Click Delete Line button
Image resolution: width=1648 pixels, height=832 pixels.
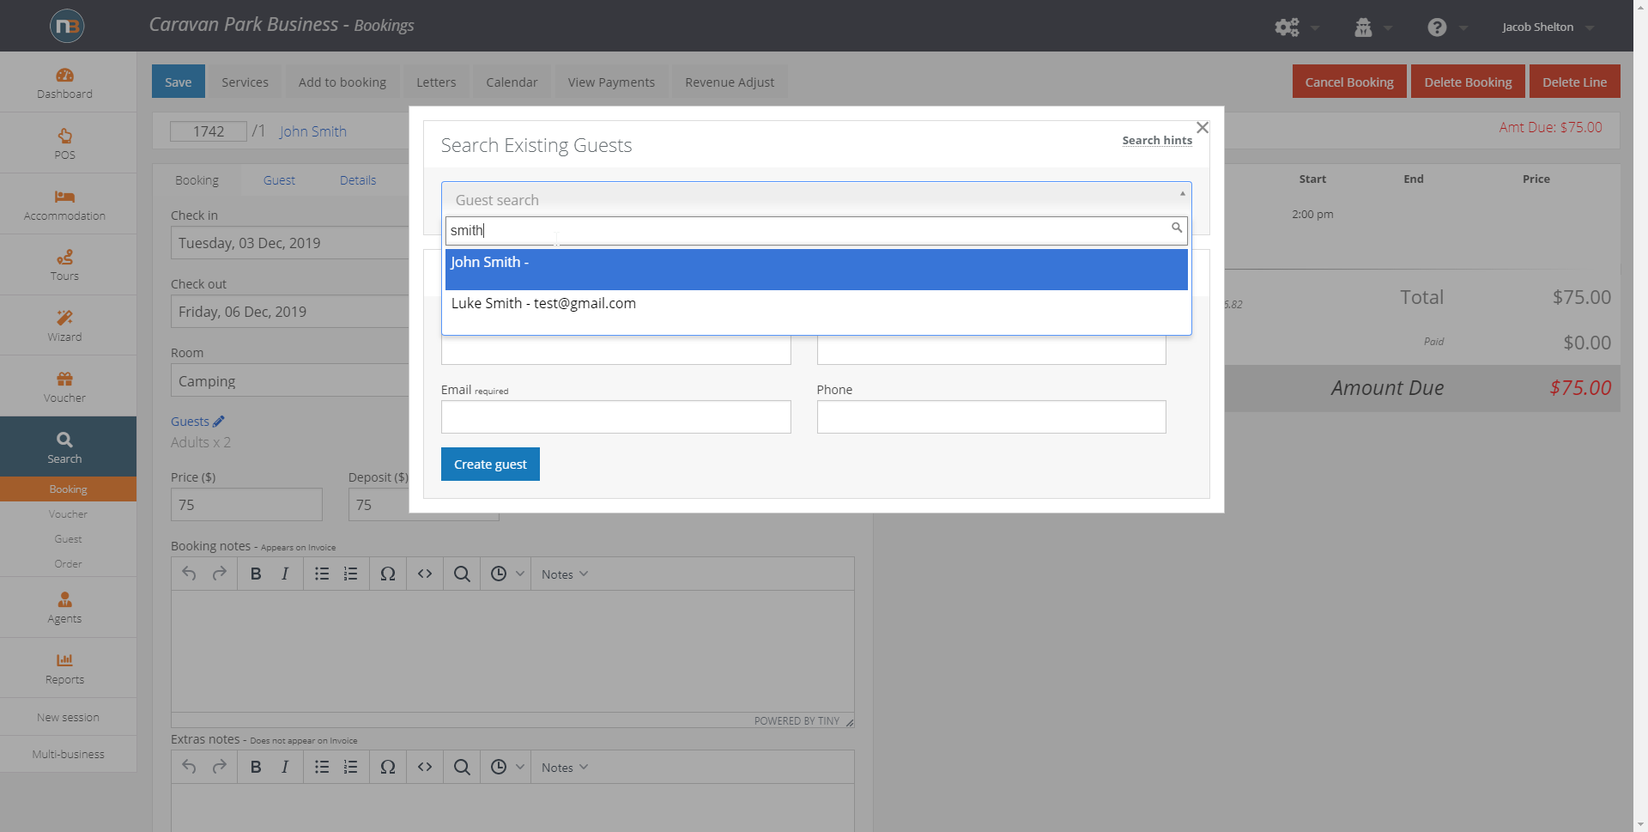click(x=1574, y=82)
